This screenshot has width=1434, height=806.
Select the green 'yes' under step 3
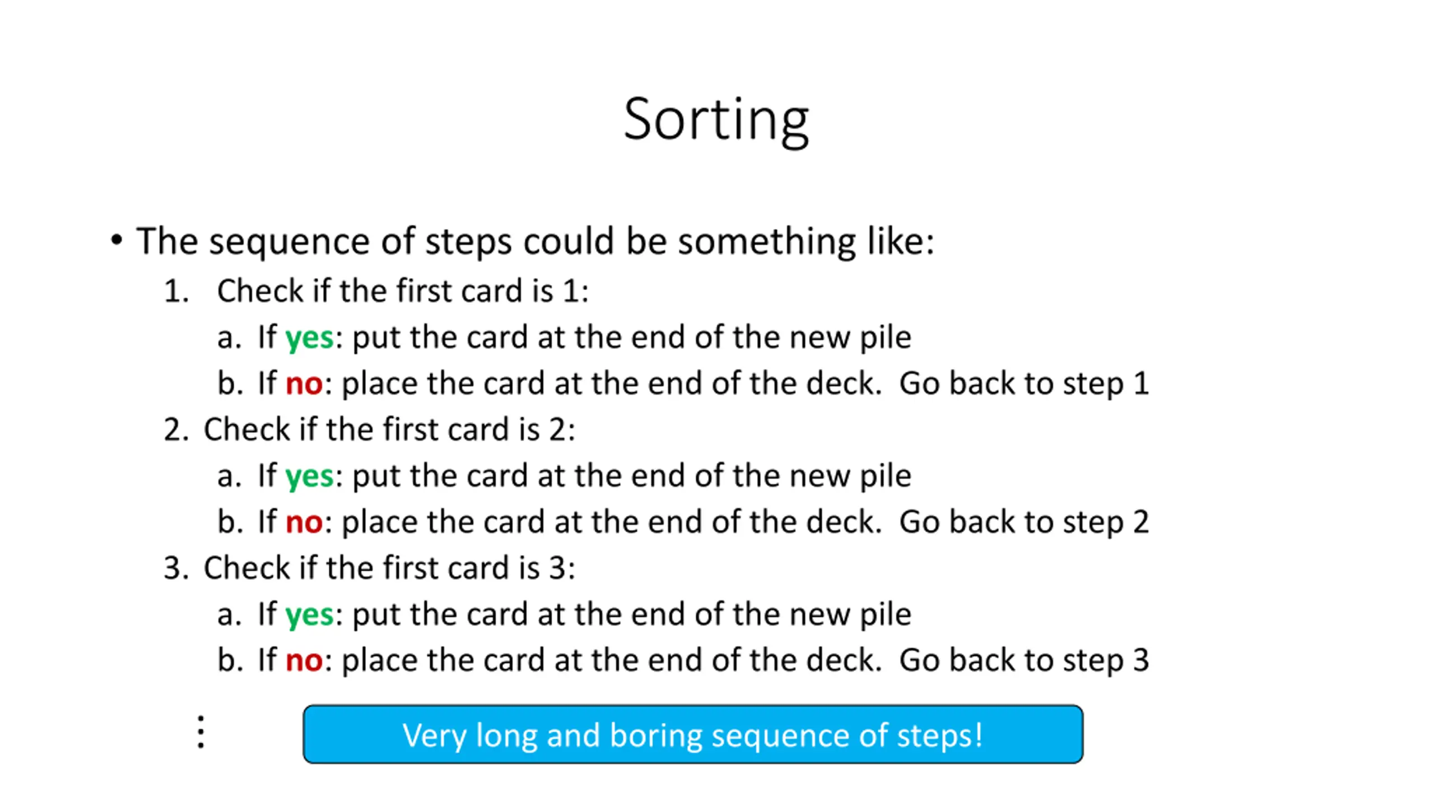[x=309, y=615]
